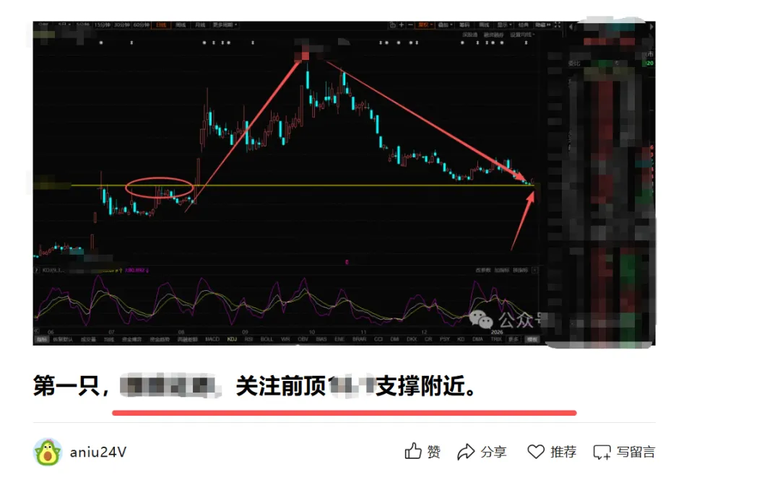Click the 分享 share arrow icon
This screenshot has height=477, width=780.
(x=466, y=452)
